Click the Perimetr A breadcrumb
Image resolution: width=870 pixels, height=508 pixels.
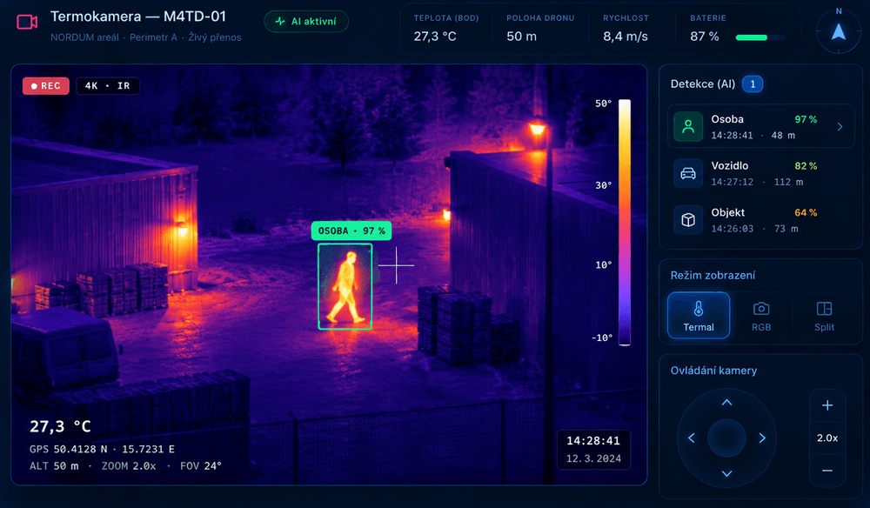tap(153, 37)
